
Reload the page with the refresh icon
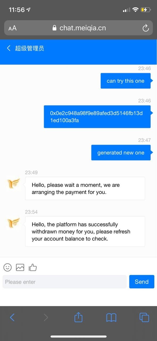click(146, 28)
